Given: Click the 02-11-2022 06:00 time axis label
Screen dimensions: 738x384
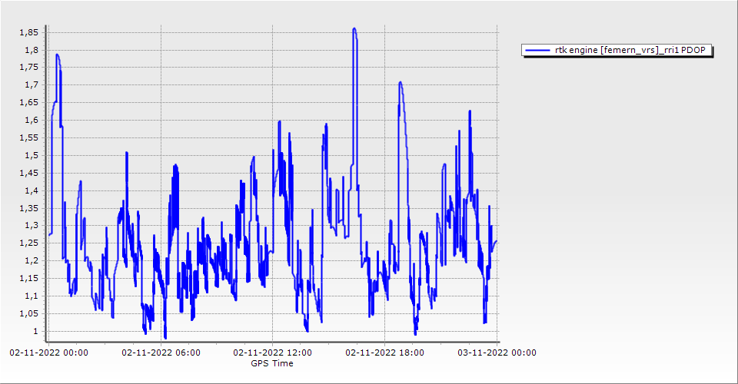Looking at the screenshot, I should tap(161, 353).
